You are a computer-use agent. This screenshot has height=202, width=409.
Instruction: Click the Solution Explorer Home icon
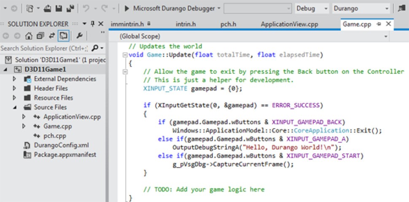(29, 36)
